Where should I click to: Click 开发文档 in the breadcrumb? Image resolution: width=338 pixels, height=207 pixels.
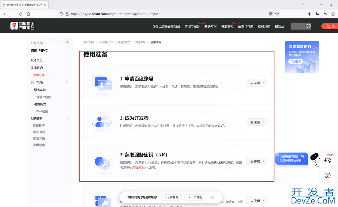[x=88, y=42]
